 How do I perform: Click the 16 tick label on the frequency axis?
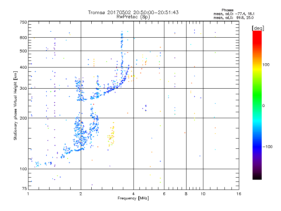(239, 194)
